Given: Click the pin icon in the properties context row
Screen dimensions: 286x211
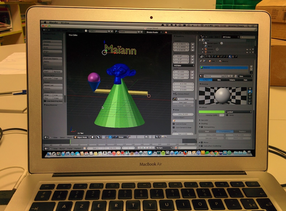Looking at the screenshot, I should tap(201, 61).
